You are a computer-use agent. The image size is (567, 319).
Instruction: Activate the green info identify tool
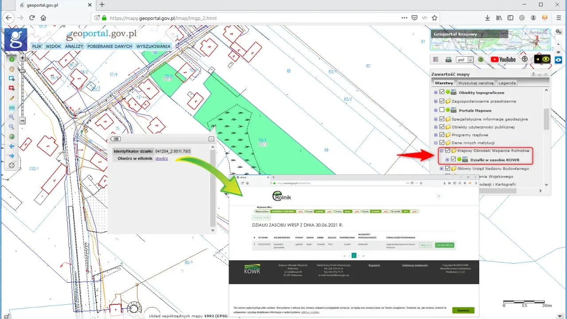tap(12, 59)
